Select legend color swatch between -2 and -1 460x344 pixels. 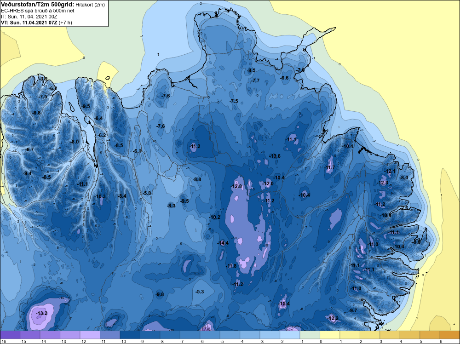pyautogui.click(x=289, y=335)
